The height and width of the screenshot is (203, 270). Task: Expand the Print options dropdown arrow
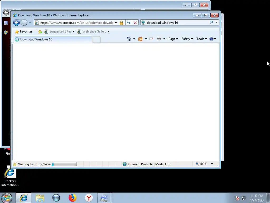click(164, 39)
